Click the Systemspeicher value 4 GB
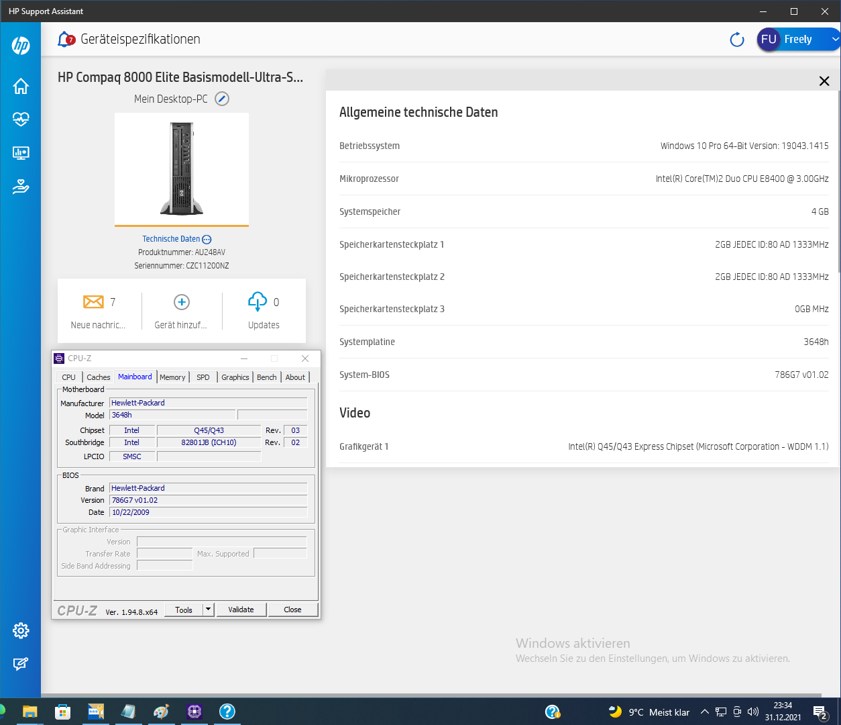 [820, 211]
